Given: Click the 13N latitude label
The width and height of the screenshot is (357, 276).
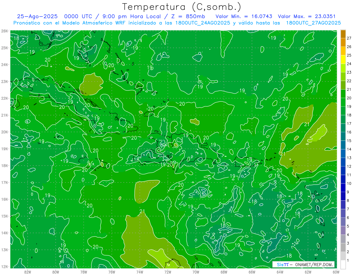Looking at the screenshot, I should tap(4, 250).
